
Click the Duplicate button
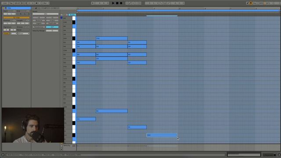52,23
